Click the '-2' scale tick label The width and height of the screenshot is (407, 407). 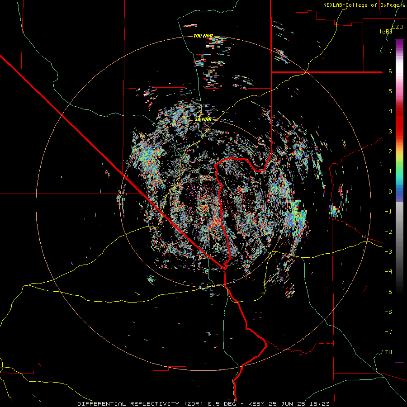coord(388,232)
